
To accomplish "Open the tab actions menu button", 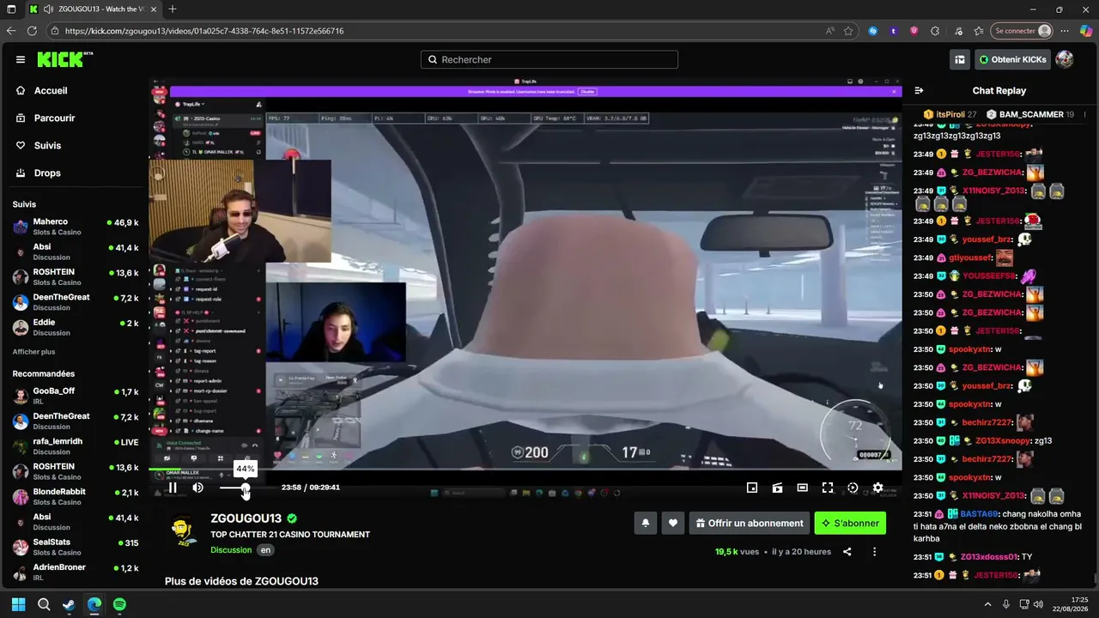I will coord(11,9).
